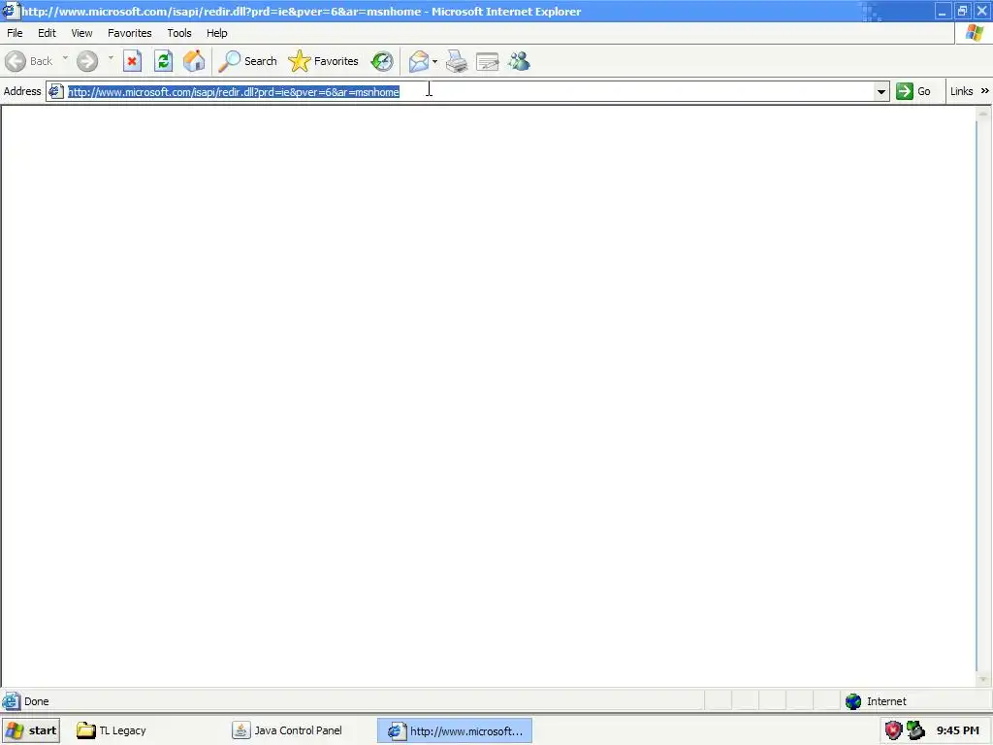Open the Search pane

click(247, 61)
